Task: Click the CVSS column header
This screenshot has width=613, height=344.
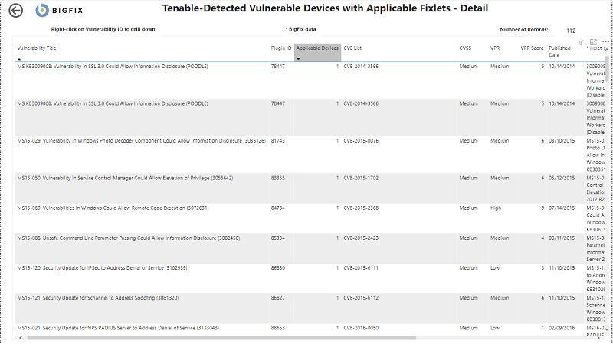Action: click(465, 48)
